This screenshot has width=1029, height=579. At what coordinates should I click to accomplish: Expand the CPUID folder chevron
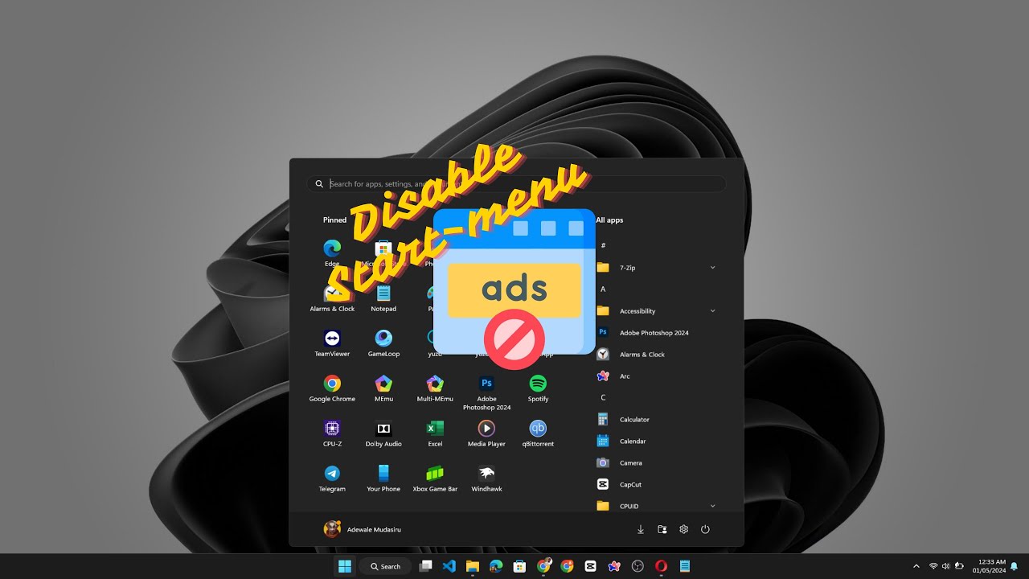(x=712, y=506)
